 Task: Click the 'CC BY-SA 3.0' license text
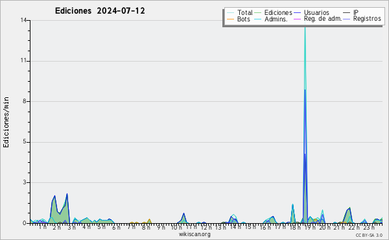point(369,235)
